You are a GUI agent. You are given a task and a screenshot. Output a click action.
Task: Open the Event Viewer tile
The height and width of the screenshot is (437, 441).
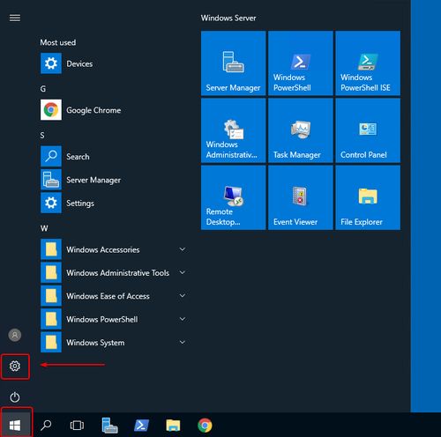(x=301, y=197)
